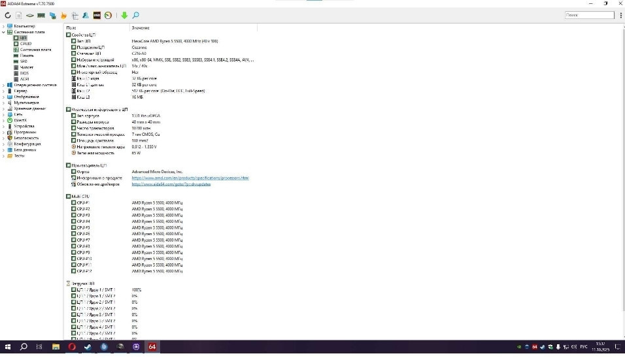The image size is (625, 358).
Task: Click the green memory module toolbar icon
Action: pos(41,15)
